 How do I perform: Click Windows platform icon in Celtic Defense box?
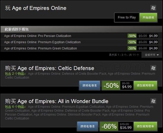point(153,68)
